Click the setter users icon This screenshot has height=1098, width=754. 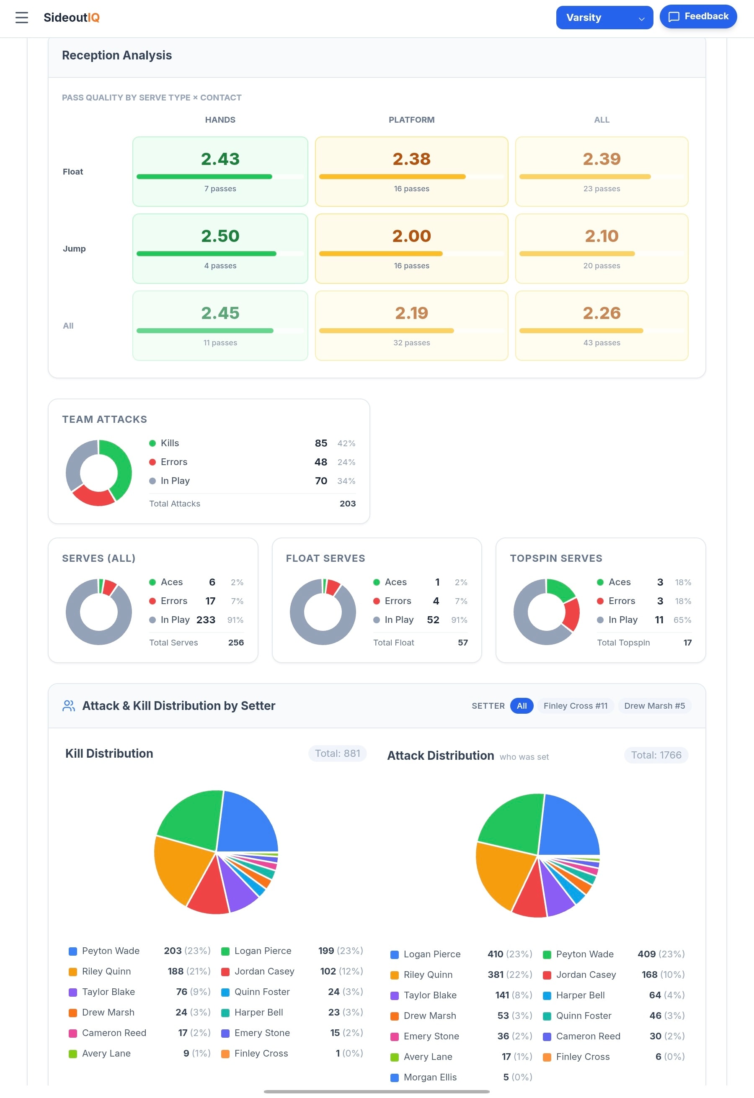point(69,705)
